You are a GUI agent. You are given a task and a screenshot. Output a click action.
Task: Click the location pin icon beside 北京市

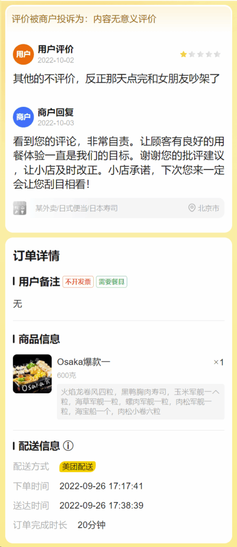pyautogui.click(x=192, y=208)
